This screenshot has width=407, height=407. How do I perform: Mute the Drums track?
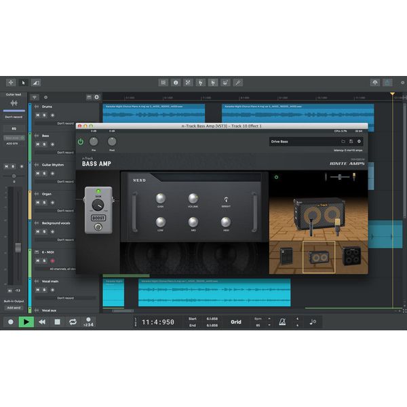point(37,115)
